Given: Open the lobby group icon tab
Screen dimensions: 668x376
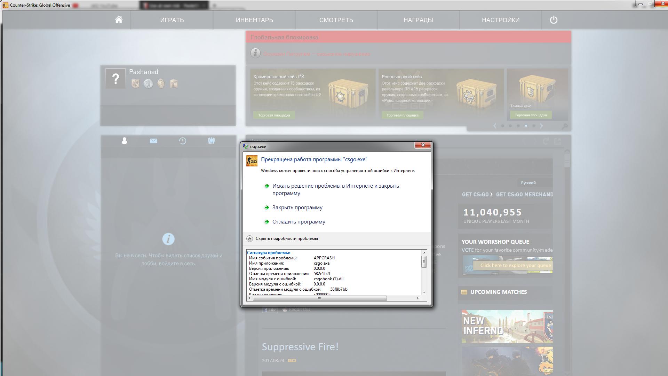Looking at the screenshot, I should coord(211,141).
